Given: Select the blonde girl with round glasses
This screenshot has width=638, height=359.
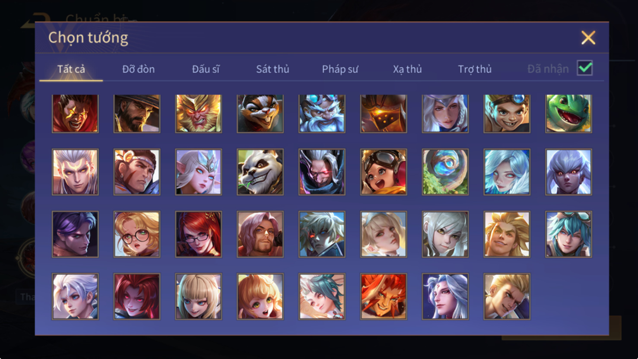Looking at the screenshot, I should tap(136, 234).
